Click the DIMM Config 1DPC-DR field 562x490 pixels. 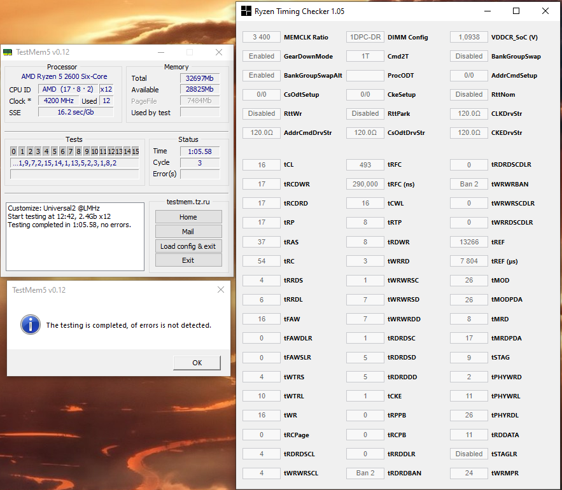[365, 37]
